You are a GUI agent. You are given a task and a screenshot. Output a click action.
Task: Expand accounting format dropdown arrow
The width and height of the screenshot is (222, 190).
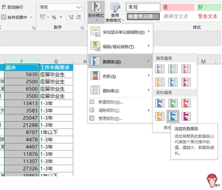tap(48, 17)
